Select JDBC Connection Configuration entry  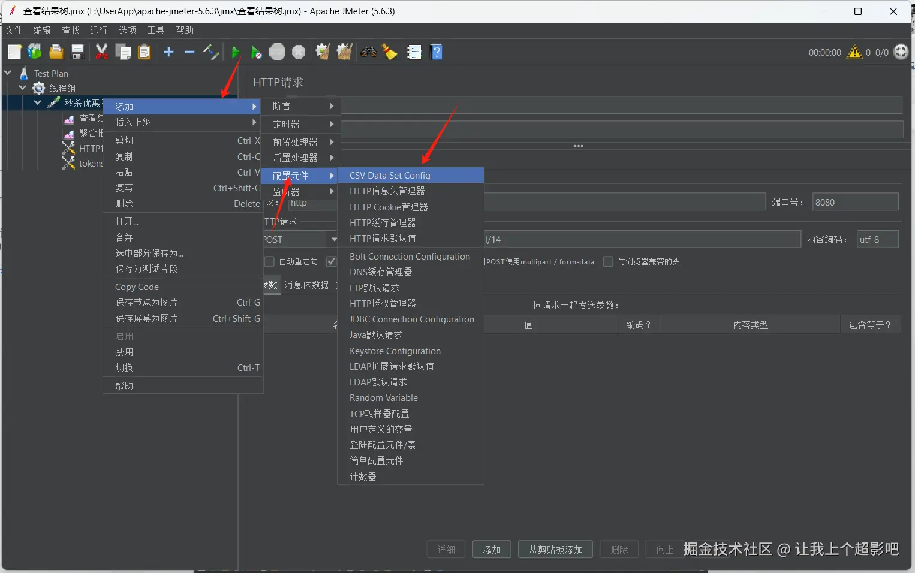click(411, 319)
